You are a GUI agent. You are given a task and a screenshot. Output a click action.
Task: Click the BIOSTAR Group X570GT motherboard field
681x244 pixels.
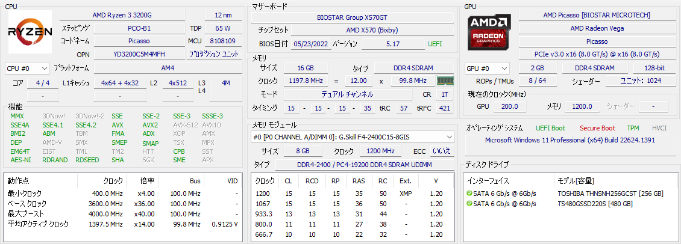coord(353,17)
